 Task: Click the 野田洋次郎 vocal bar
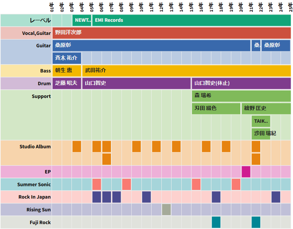tap(172, 33)
